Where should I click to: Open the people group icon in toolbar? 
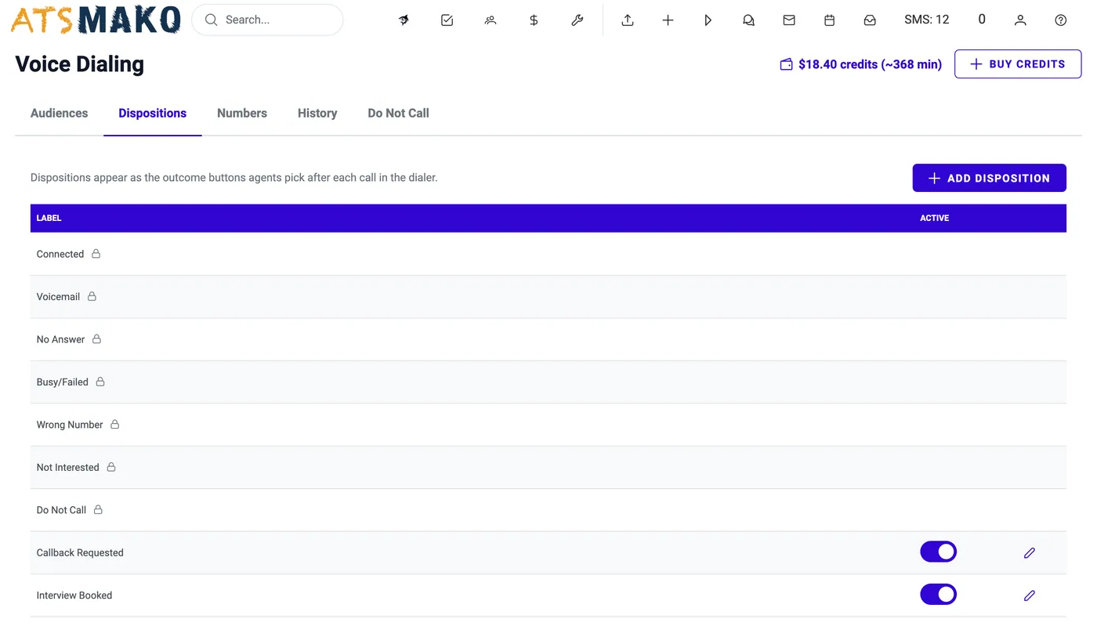(491, 20)
